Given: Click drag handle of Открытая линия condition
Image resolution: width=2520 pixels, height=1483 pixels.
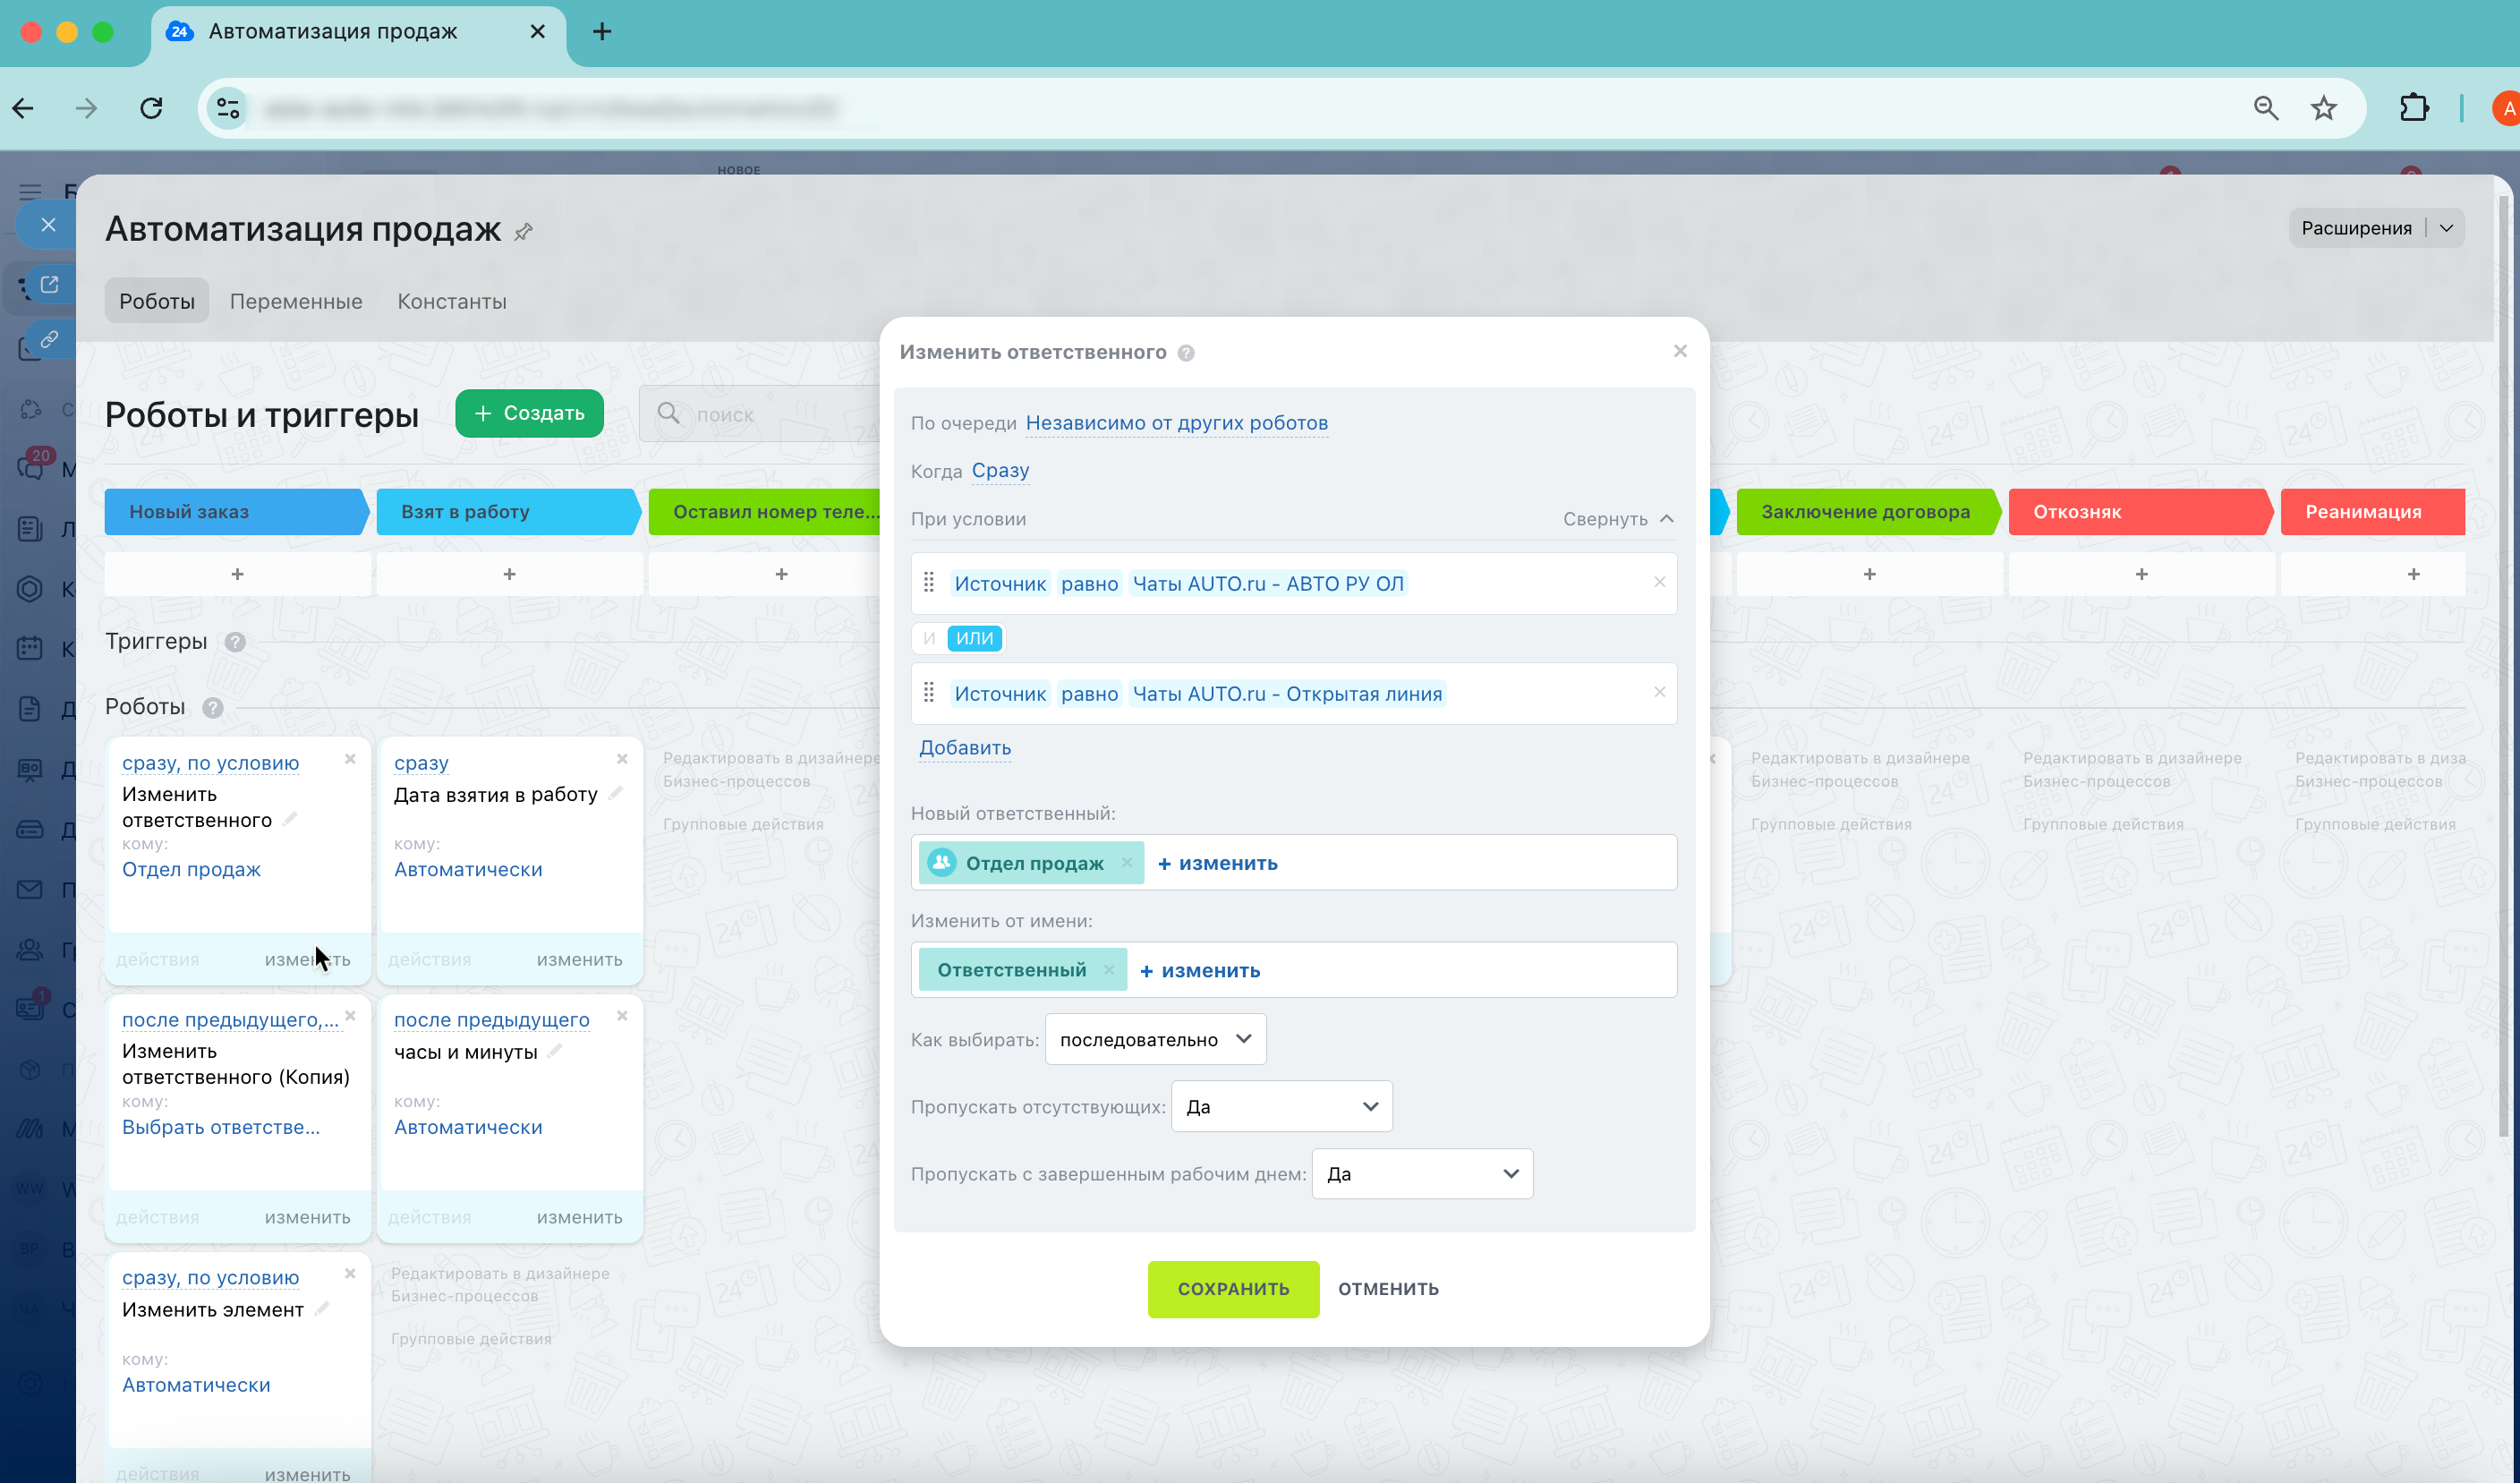Looking at the screenshot, I should pyautogui.click(x=928, y=693).
